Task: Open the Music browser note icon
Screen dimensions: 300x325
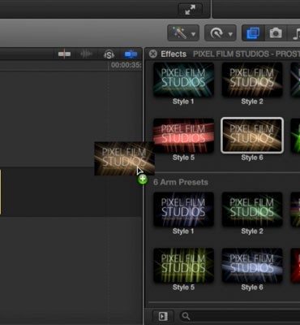Action: point(295,33)
